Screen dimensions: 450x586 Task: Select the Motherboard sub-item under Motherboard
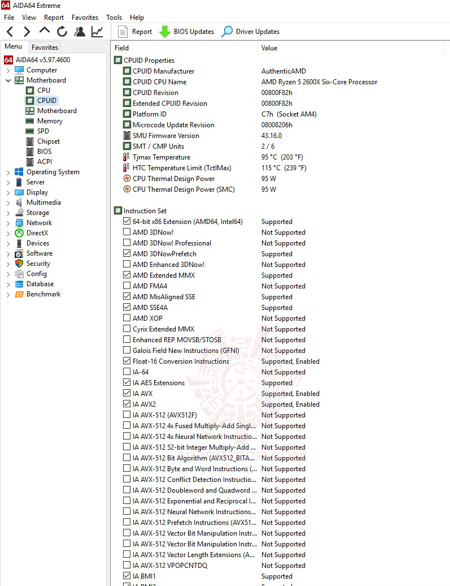click(x=56, y=111)
